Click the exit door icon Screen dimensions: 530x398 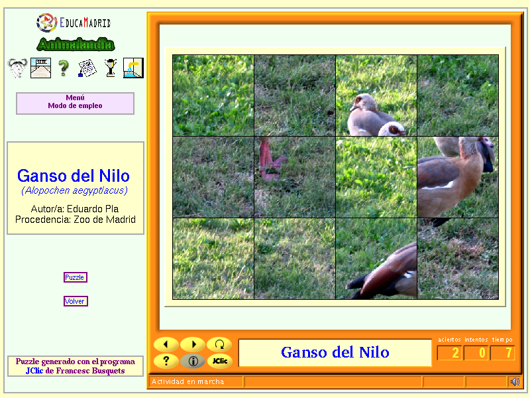click(x=134, y=68)
